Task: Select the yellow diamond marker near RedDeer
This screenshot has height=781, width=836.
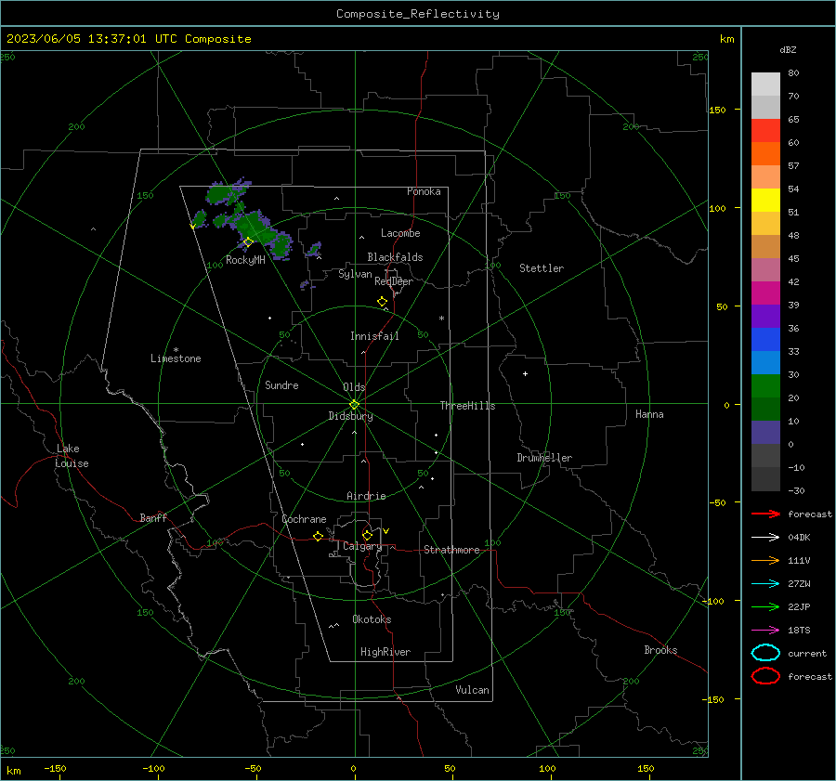Action: click(382, 302)
